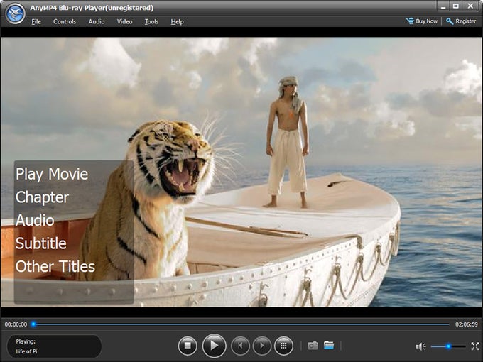The width and height of the screenshot is (483, 362).
Task: Take a snapshot with camera icon
Action: click(313, 346)
